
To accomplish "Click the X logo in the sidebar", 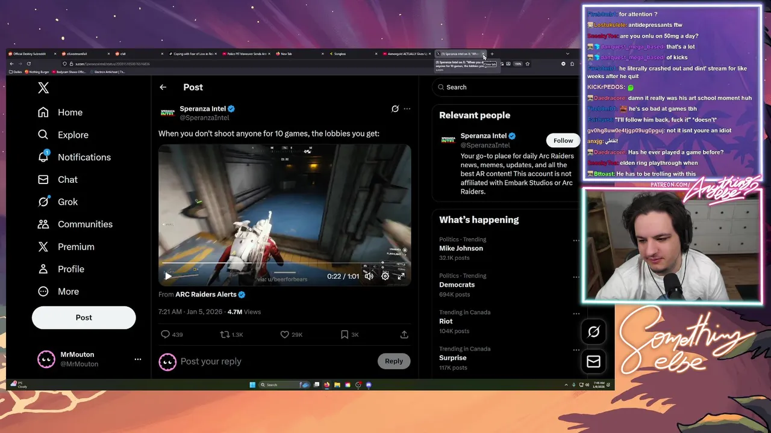I will click(x=43, y=88).
